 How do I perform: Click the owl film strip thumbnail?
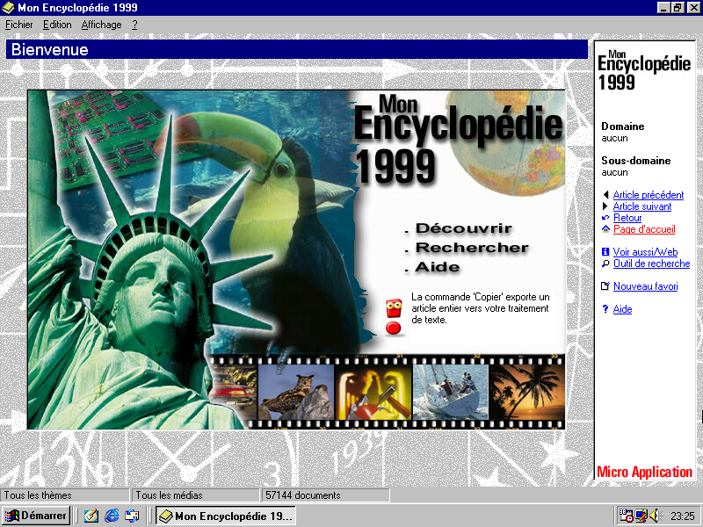(x=296, y=392)
